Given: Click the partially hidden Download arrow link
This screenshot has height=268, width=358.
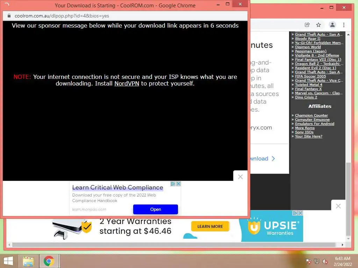Looking at the screenshot, I should [x=263, y=159].
